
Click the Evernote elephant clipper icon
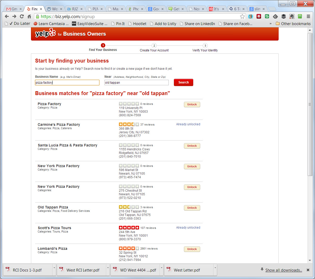pyautogui.click(x=292, y=16)
